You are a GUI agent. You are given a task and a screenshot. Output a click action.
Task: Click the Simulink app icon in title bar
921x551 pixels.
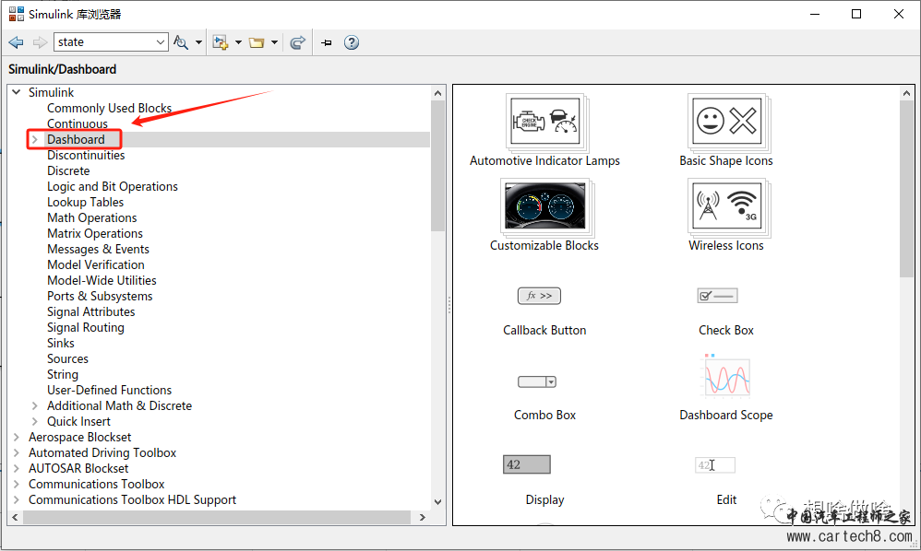[x=17, y=14]
